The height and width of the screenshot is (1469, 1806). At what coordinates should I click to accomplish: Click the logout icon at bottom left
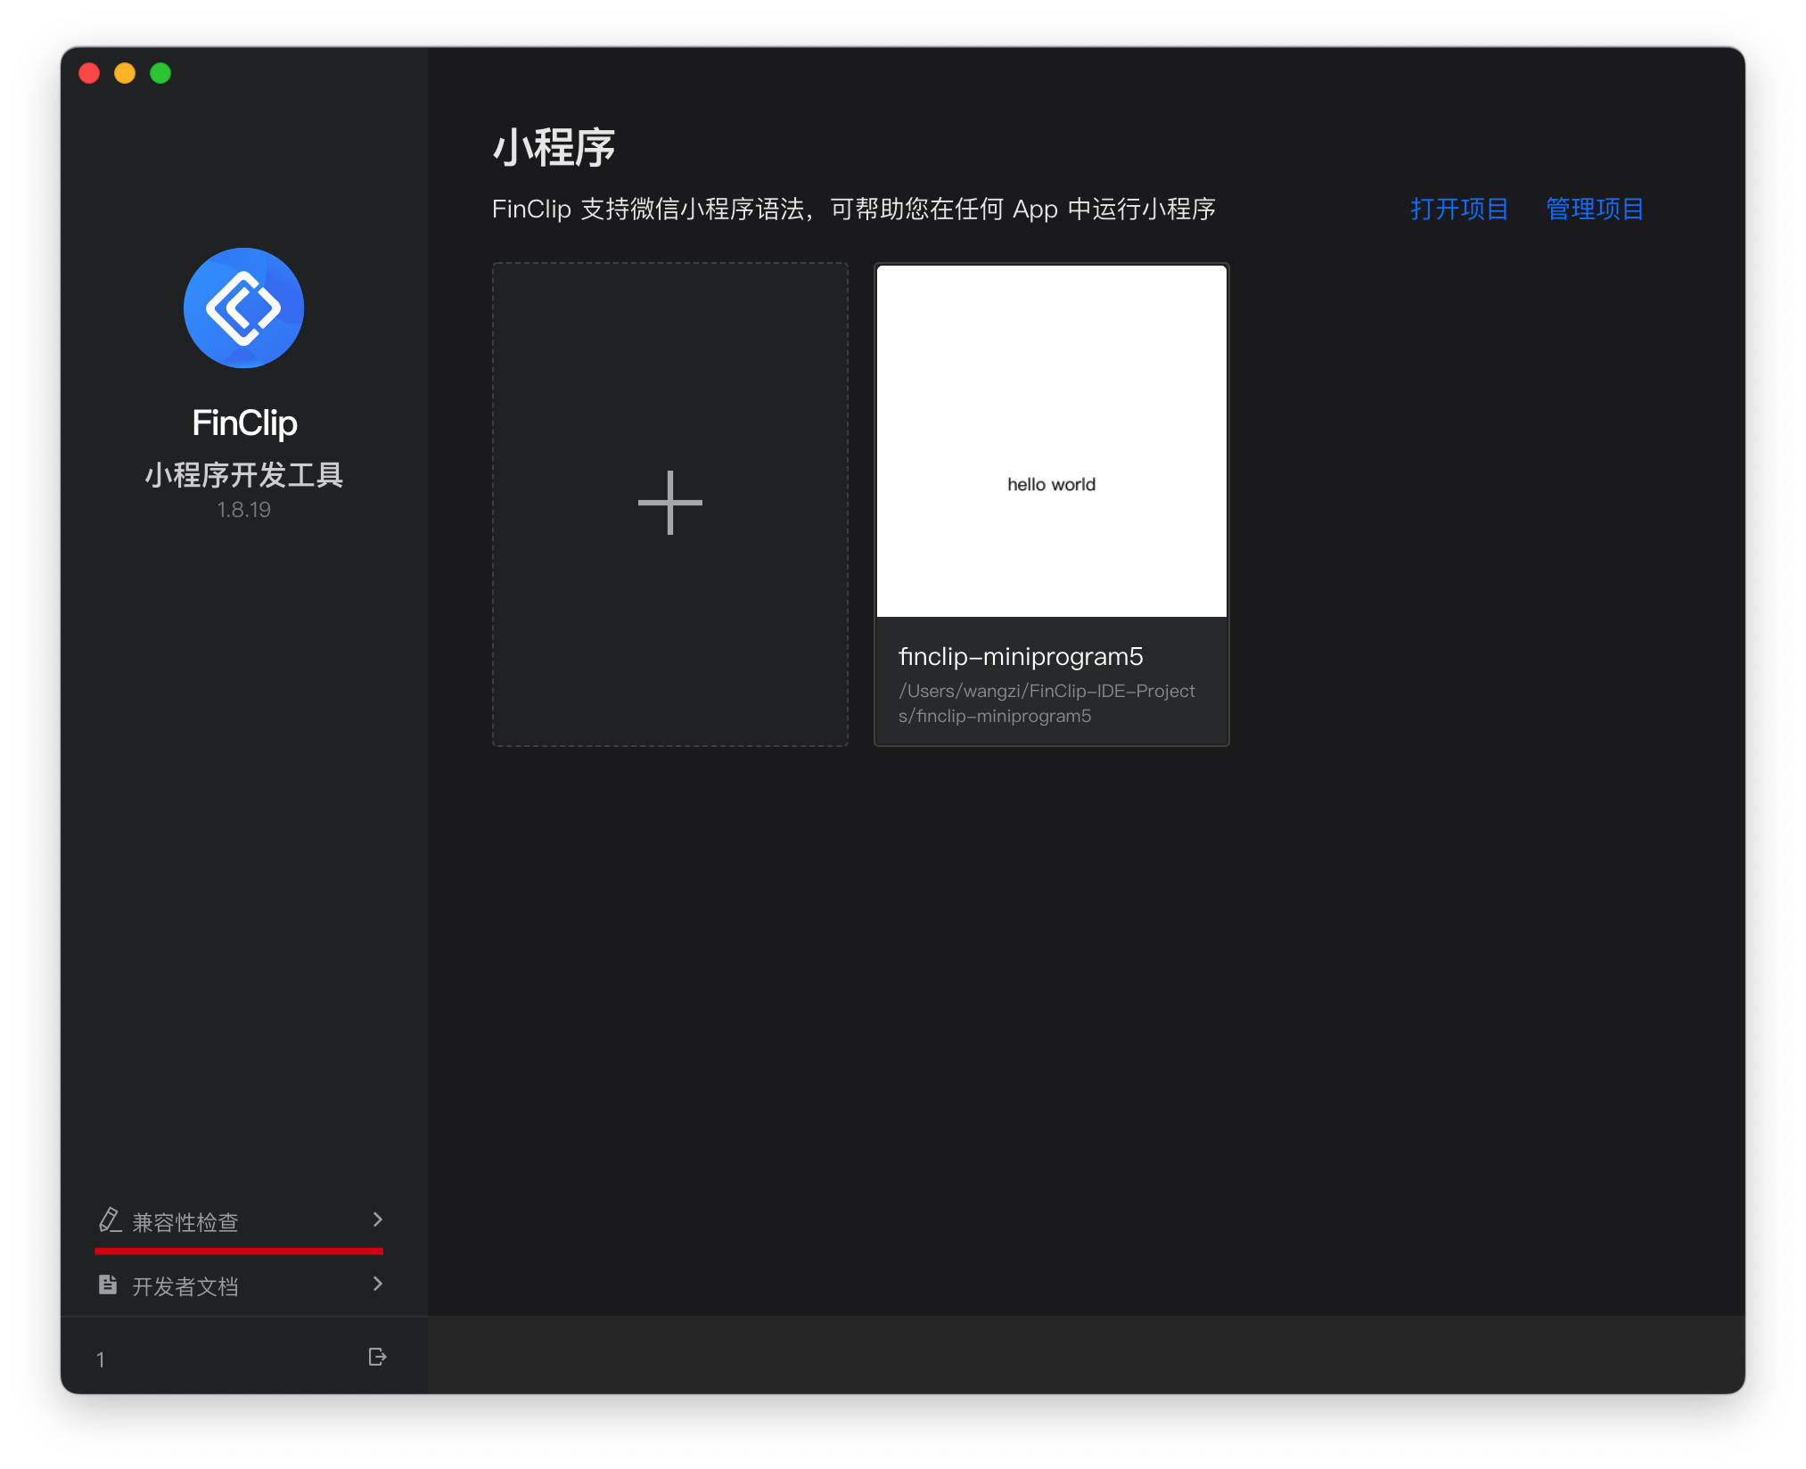click(377, 1357)
